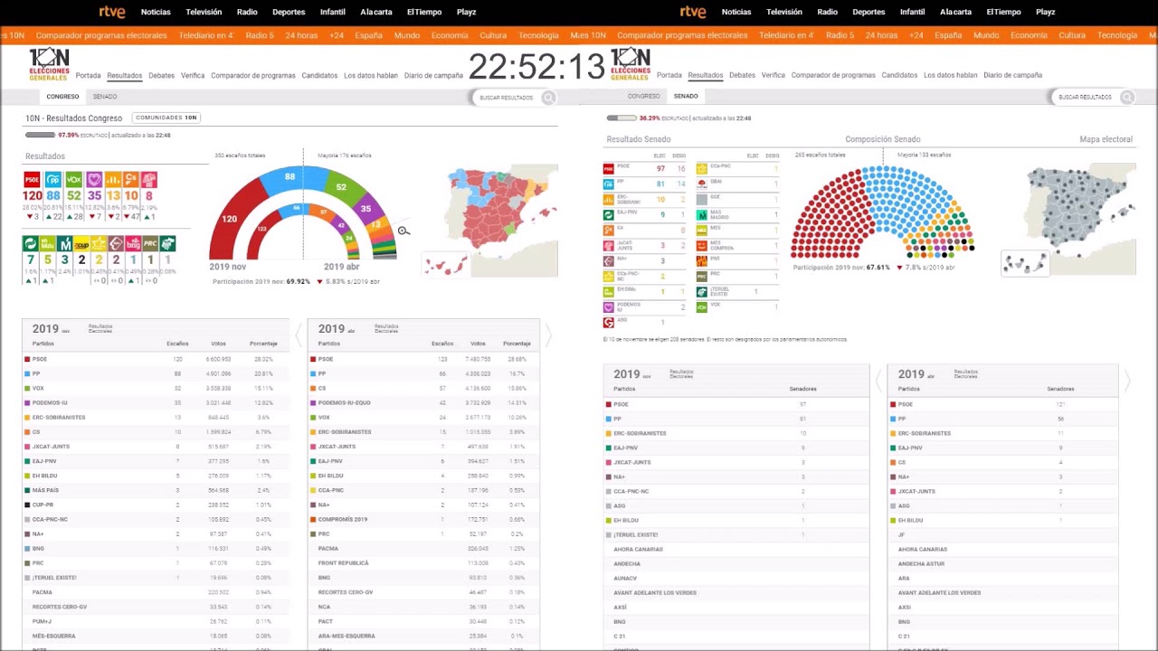
Task: Click the VOX row in 2019 nov Congreso table
Action: 154,388
